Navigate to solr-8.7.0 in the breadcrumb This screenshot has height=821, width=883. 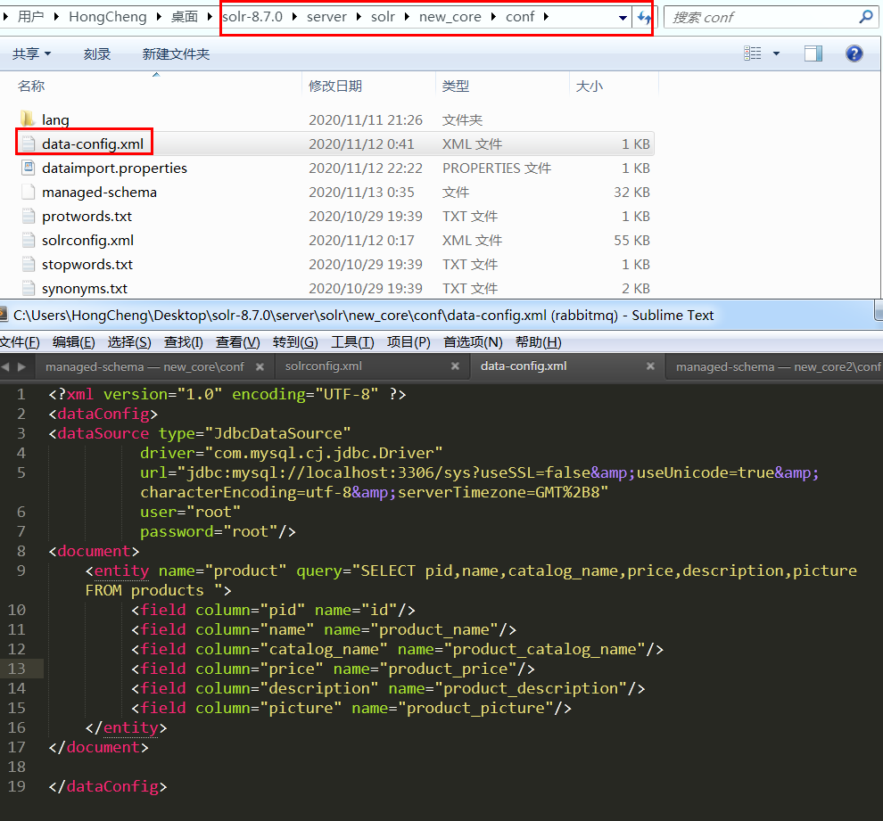(x=252, y=17)
